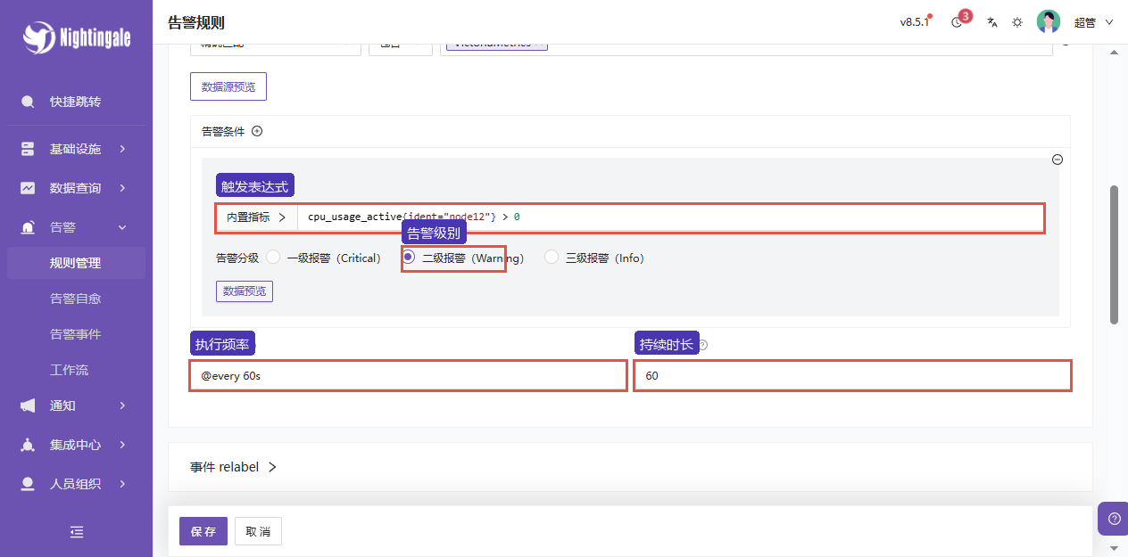The height and width of the screenshot is (557, 1128).
Task: Collapse the 告警 submenu chevron
Action: (122, 227)
